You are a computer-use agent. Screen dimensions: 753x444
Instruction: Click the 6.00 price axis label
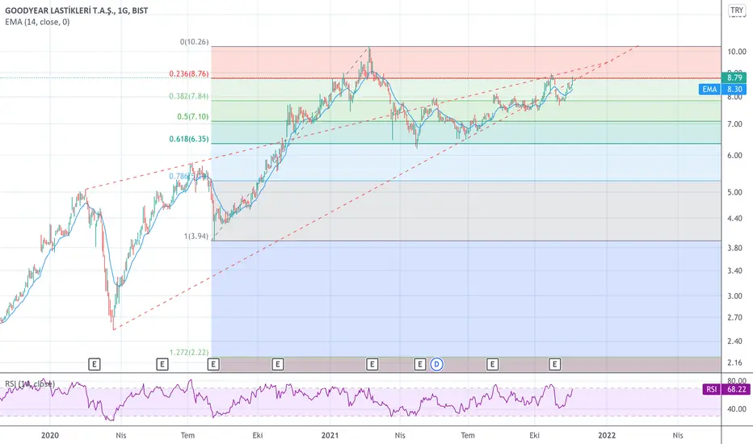pos(734,156)
